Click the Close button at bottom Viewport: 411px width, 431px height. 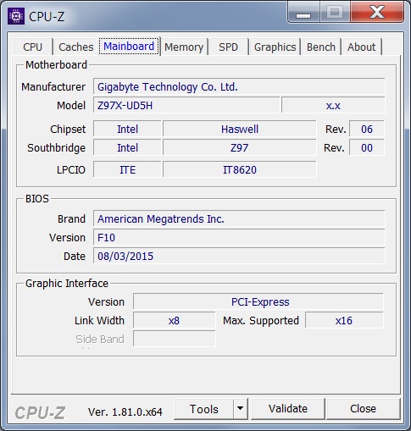pos(363,409)
